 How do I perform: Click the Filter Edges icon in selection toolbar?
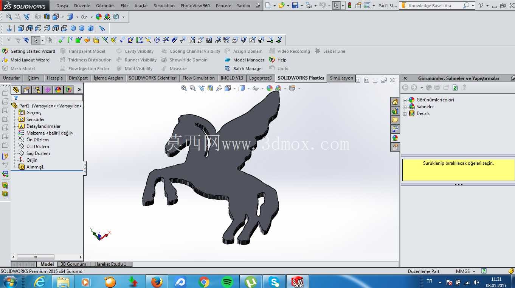coord(70,40)
